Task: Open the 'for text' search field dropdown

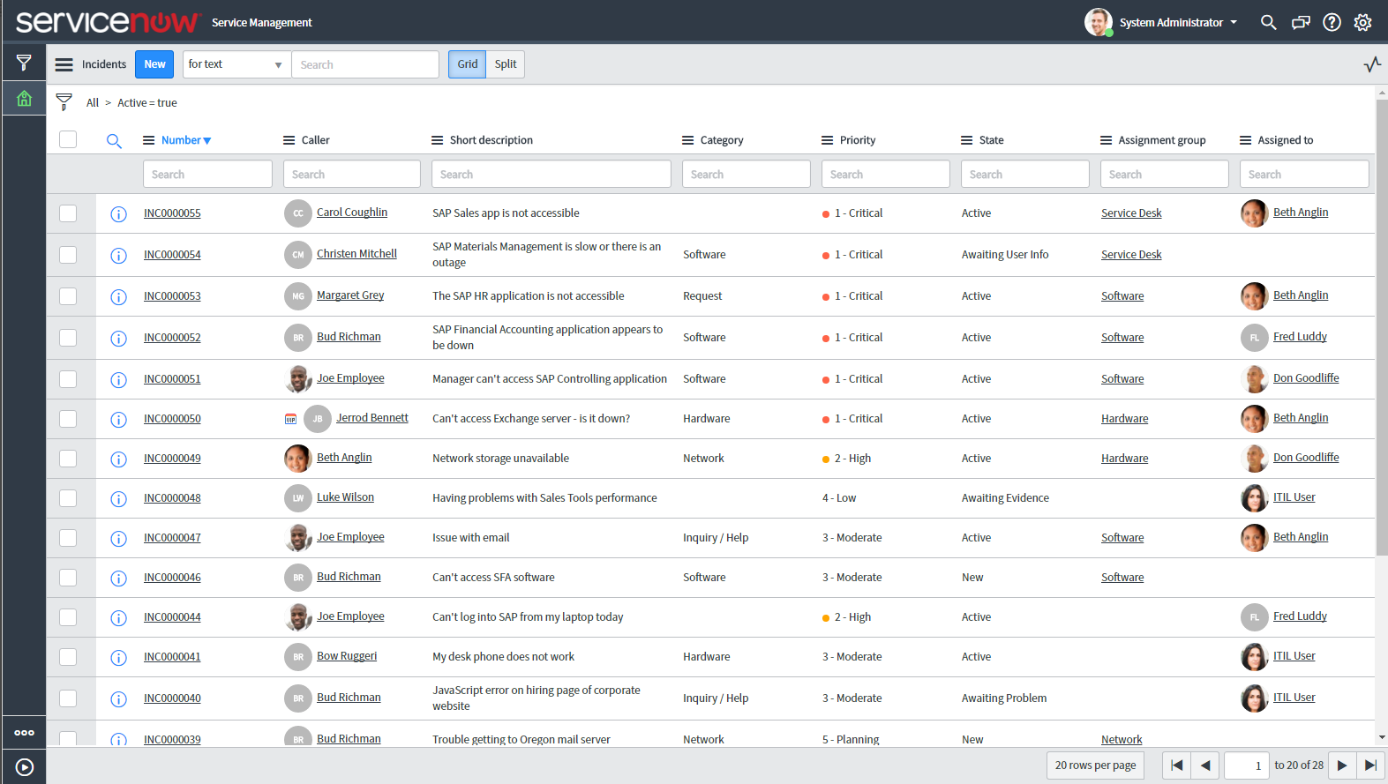Action: click(236, 64)
